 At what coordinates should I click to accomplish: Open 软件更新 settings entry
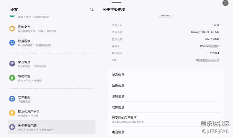click(52, 99)
